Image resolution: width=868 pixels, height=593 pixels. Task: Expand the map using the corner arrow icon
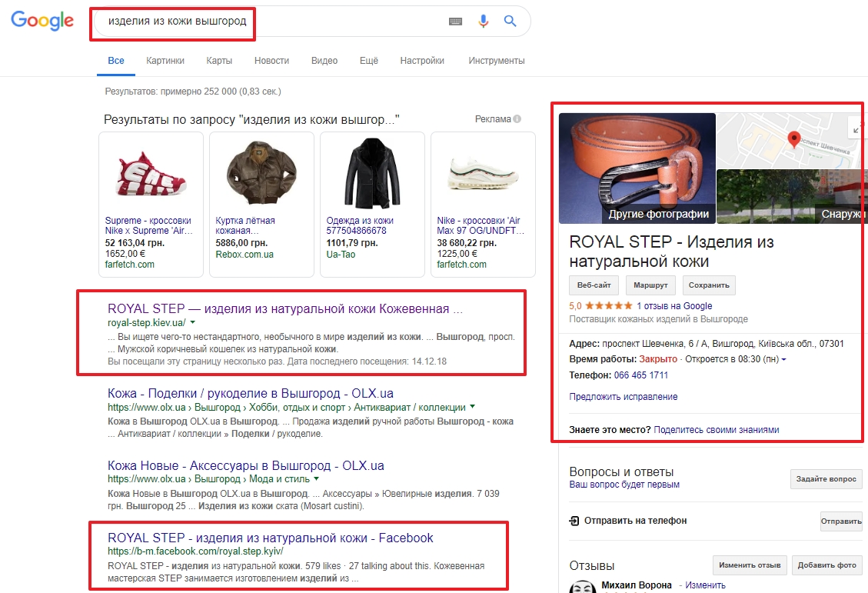coord(856,129)
